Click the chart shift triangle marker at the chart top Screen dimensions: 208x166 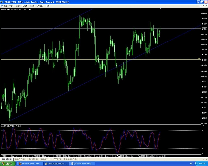point(161,9)
